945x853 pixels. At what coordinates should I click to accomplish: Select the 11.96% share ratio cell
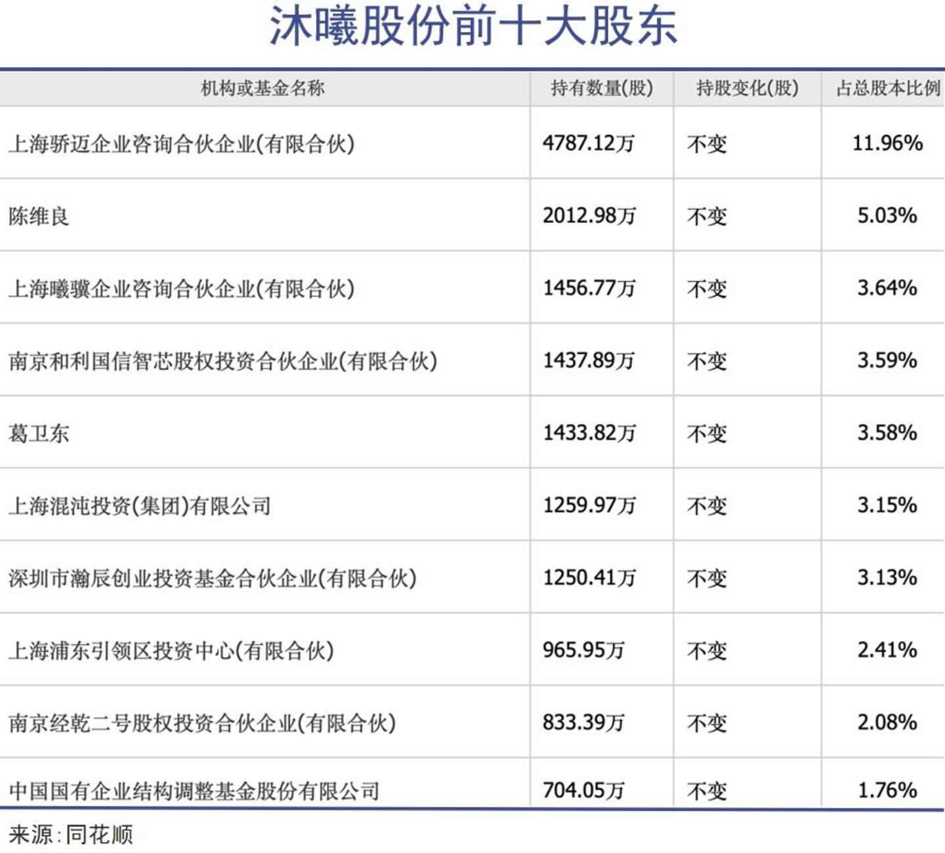(x=887, y=143)
